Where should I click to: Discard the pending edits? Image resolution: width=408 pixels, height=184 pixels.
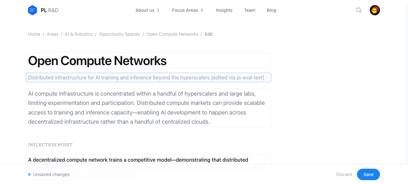(x=344, y=174)
